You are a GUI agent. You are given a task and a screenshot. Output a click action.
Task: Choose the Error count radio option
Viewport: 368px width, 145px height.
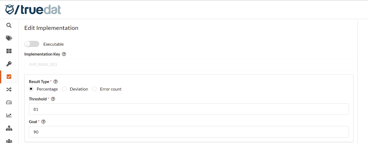click(x=95, y=89)
